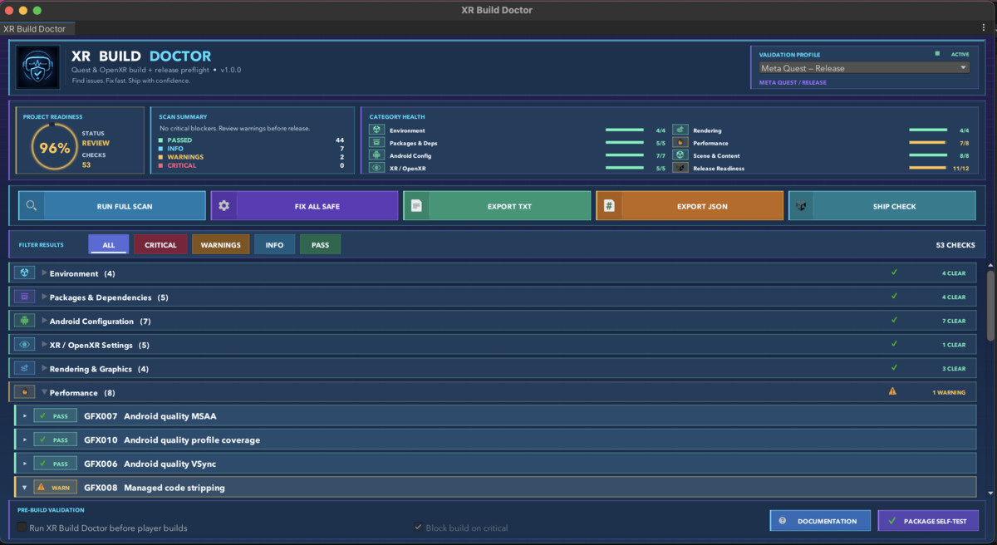The width and height of the screenshot is (997, 545).
Task: Click the Environment icon in Category Health
Action: [376, 130]
